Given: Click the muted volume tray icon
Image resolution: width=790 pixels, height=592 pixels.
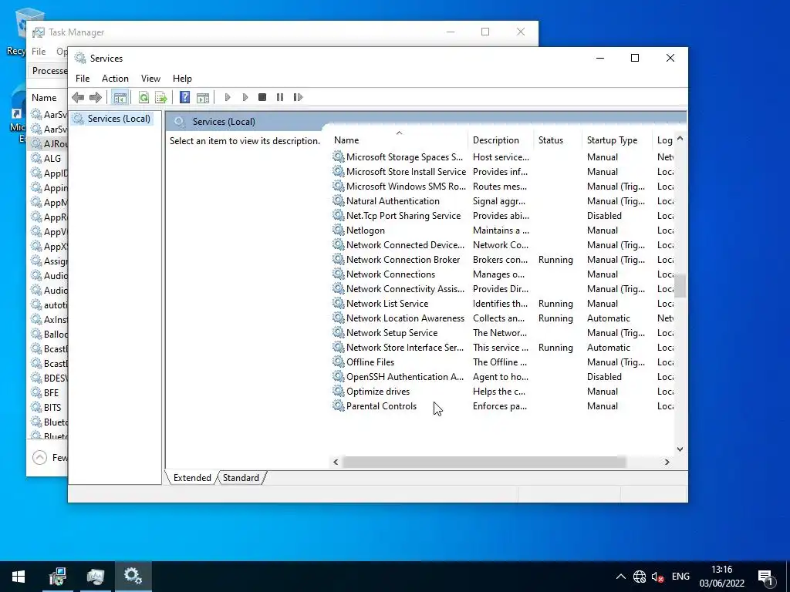Looking at the screenshot, I should tap(657, 577).
